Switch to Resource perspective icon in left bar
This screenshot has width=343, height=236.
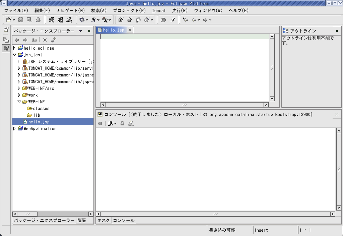pos(6,40)
